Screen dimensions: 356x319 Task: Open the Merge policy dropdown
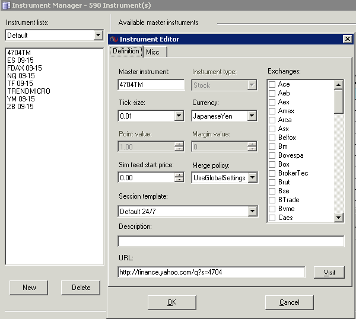pyautogui.click(x=253, y=177)
